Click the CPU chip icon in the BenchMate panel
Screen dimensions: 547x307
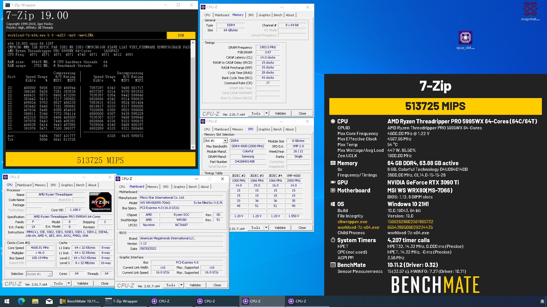pos(333,121)
